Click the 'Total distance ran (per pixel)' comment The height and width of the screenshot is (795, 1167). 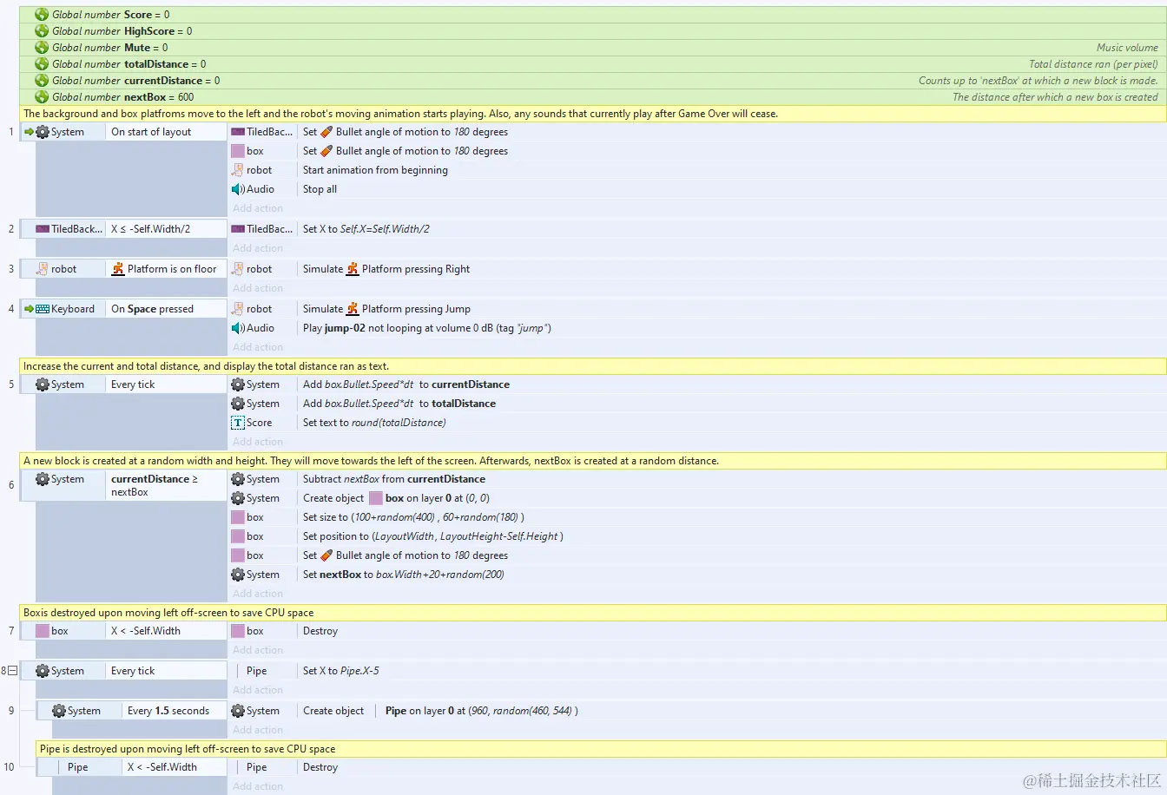point(1093,64)
